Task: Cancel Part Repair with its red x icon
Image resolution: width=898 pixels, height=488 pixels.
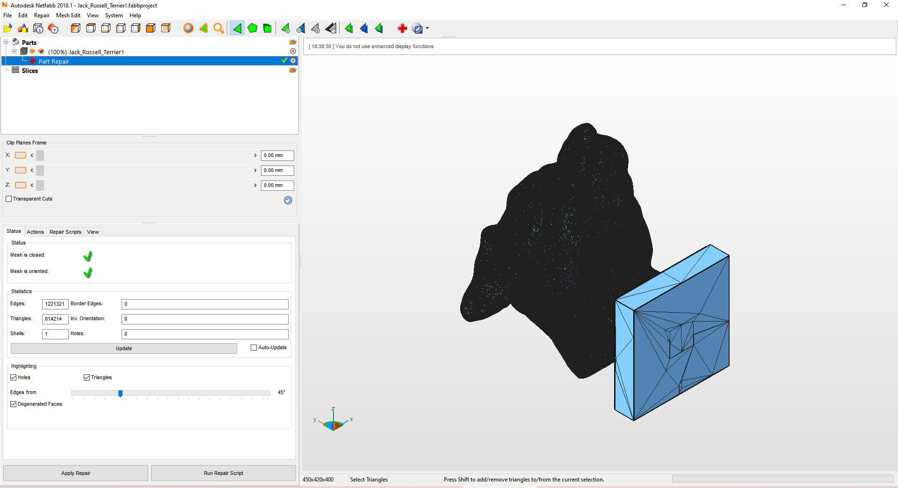Action: [x=293, y=61]
